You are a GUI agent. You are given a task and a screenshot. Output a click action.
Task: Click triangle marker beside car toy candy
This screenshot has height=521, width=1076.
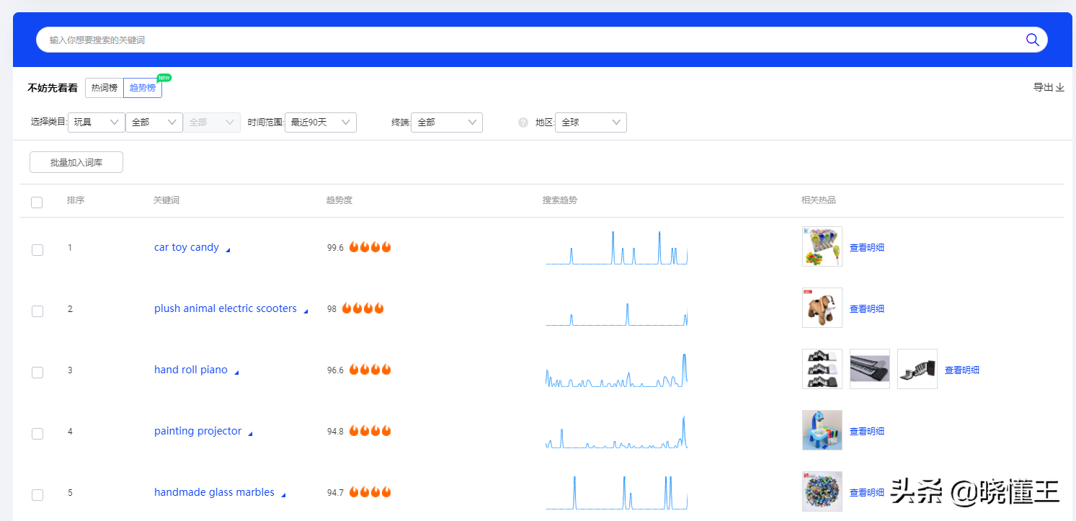[228, 250]
